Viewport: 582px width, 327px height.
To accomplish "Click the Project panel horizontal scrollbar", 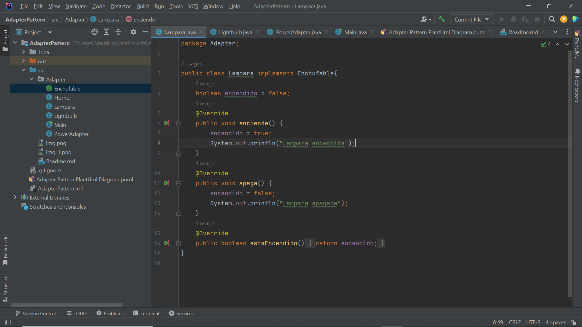I will (67, 305).
